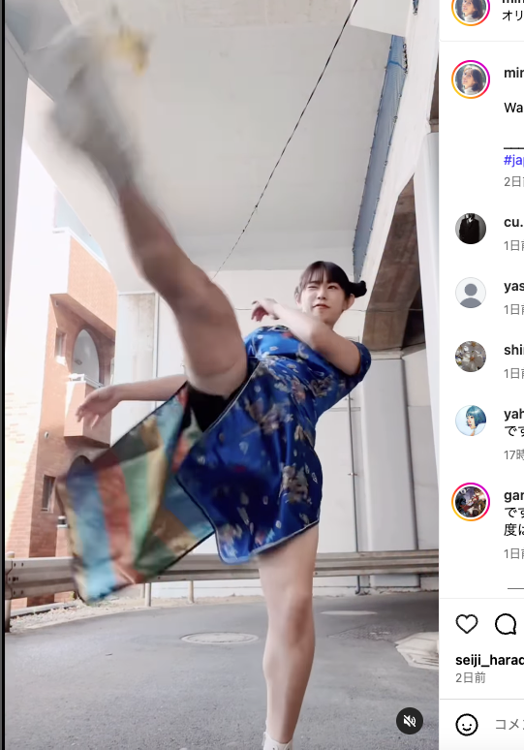Open the commenter avatar next to 'cu.'

471,229
